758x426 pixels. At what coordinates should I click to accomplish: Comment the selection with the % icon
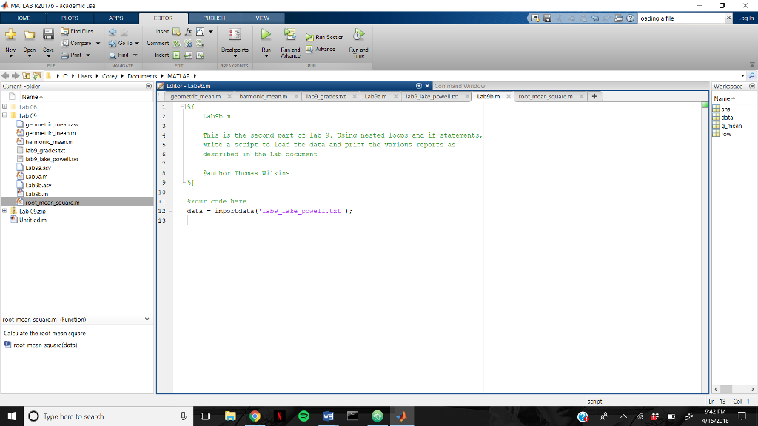point(176,44)
